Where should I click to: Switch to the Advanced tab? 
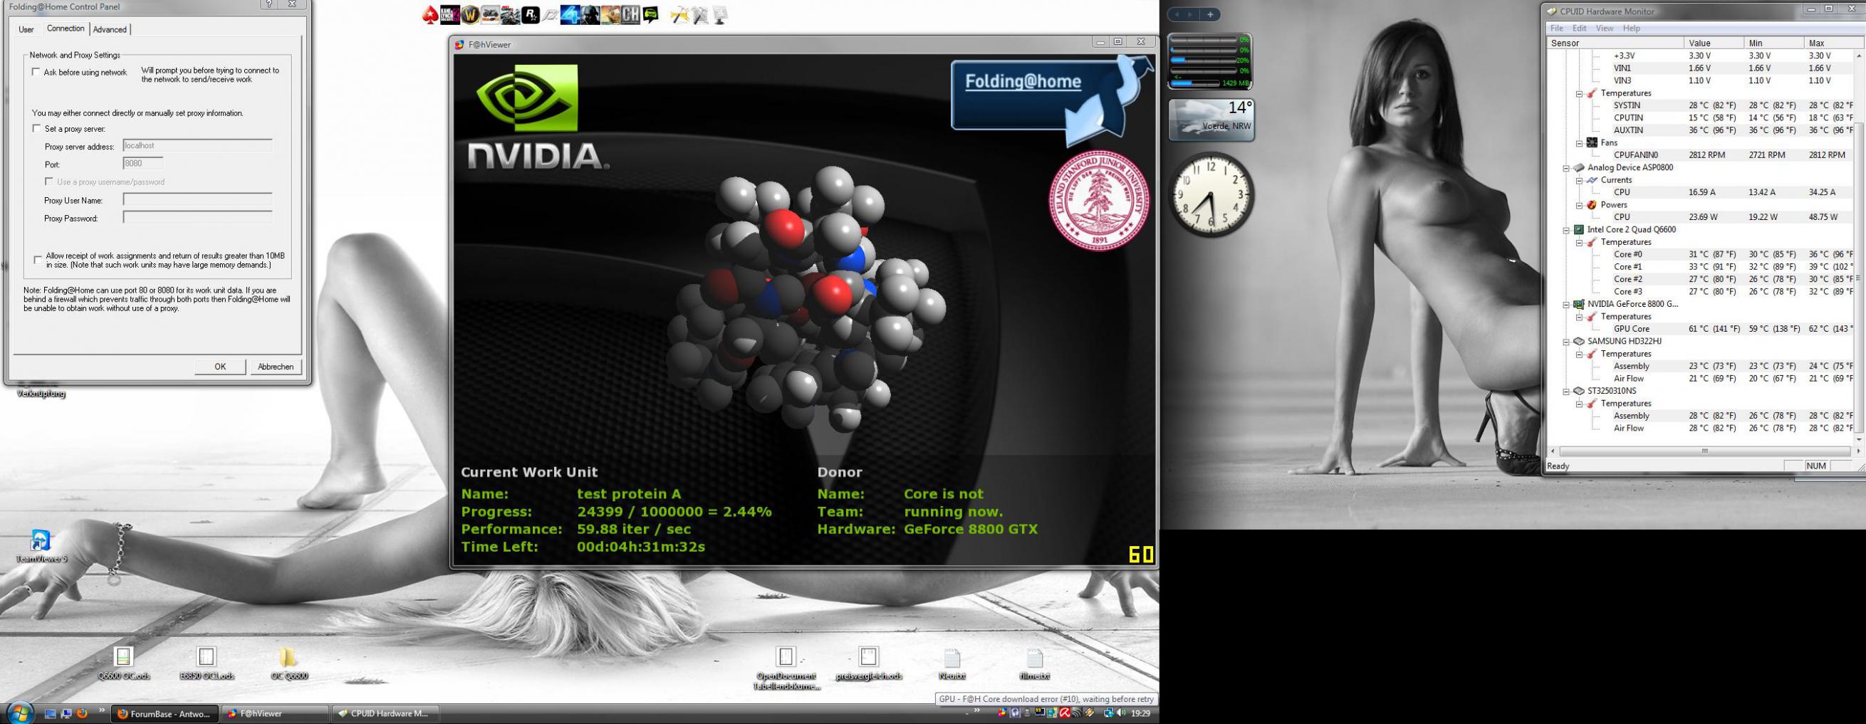pyautogui.click(x=110, y=30)
